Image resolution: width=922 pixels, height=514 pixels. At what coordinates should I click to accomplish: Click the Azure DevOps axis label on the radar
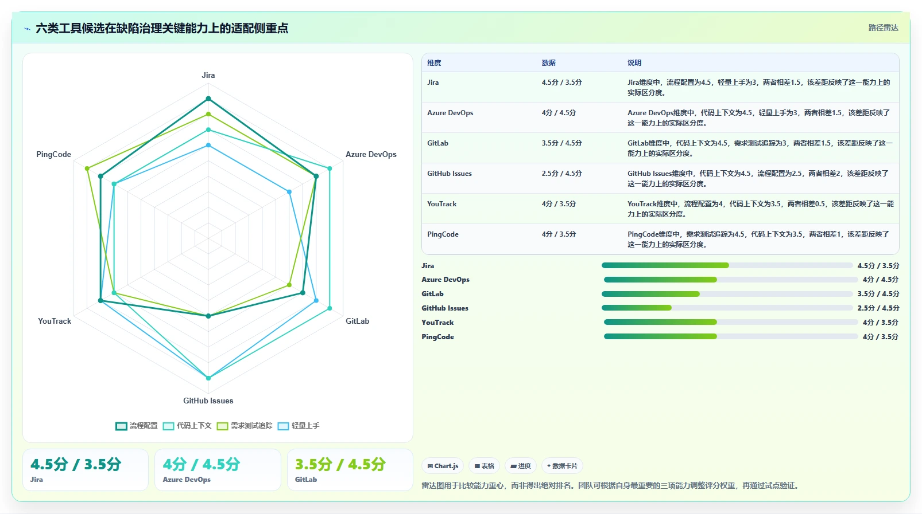coord(371,154)
